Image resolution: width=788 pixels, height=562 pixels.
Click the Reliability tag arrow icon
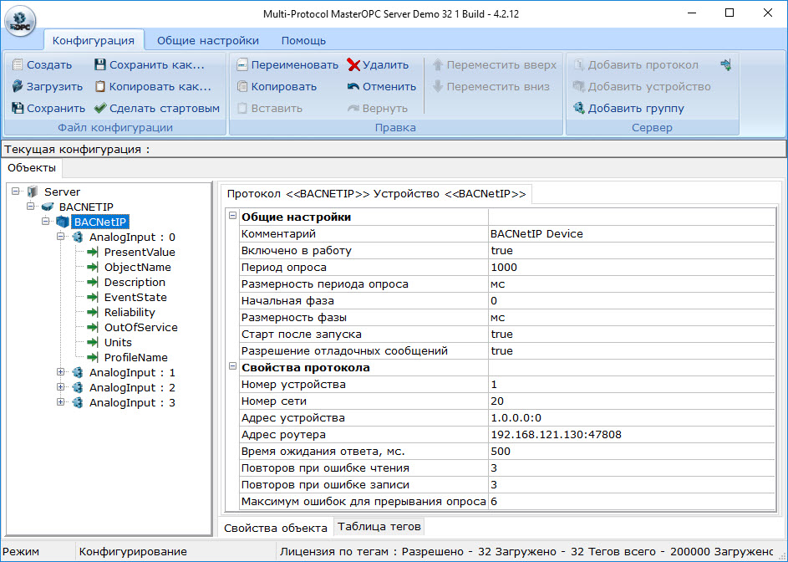click(x=93, y=312)
